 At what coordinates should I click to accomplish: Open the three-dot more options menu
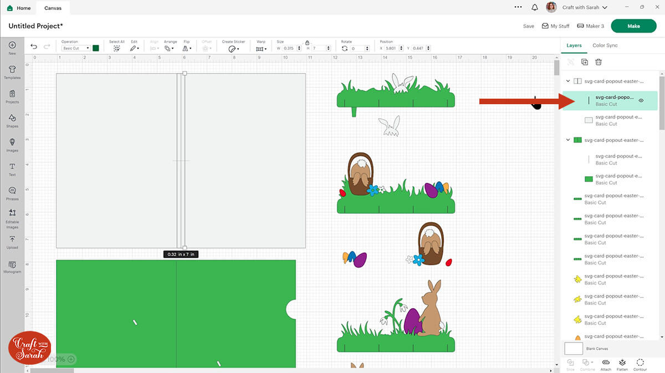518,7
